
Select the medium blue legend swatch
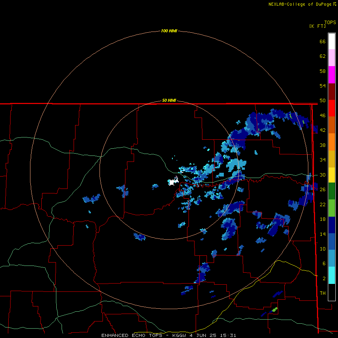coord(332,241)
